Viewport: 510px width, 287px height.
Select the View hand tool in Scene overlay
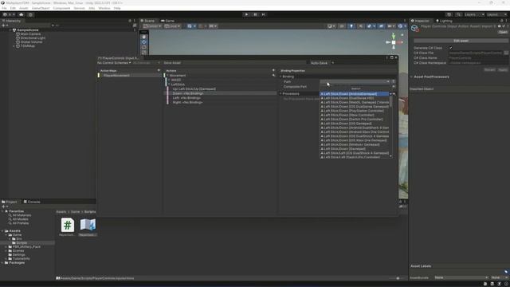tap(143, 37)
